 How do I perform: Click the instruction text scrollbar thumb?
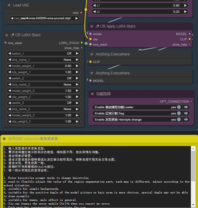point(193,166)
